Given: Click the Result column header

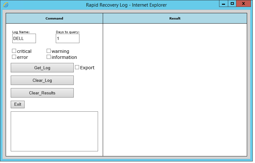Looking at the screenshot, I should pyautogui.click(x=175, y=19).
